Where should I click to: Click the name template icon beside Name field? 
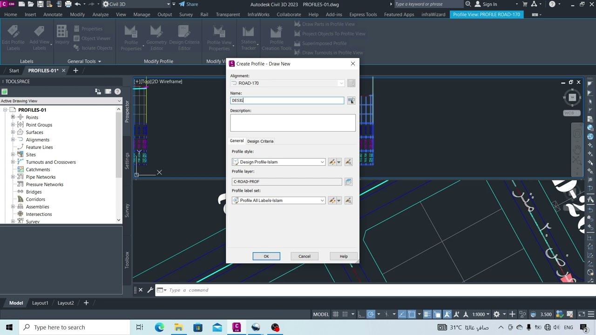[x=351, y=100]
